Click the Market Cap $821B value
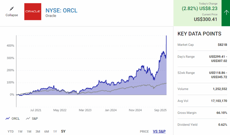The image size is (230, 135). [222, 45]
